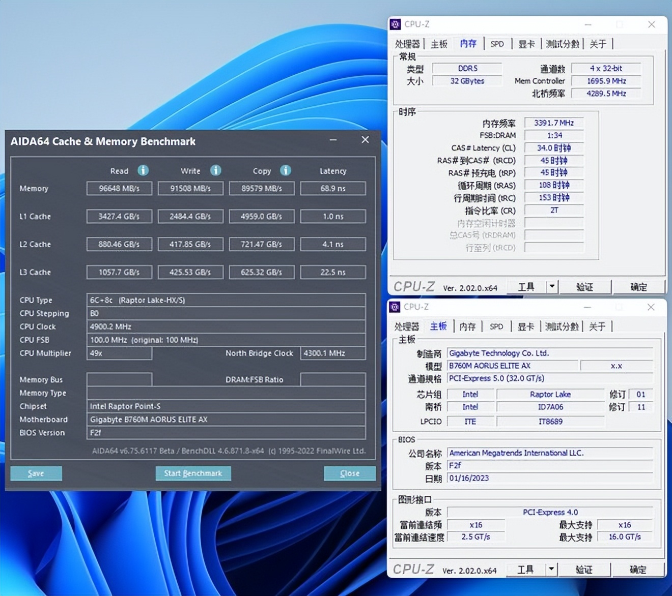Click the CPU-Z logo in the bottom window titlebar
672x596 pixels.
(x=394, y=307)
